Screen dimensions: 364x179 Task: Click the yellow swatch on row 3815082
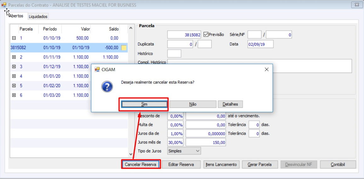click(x=124, y=48)
